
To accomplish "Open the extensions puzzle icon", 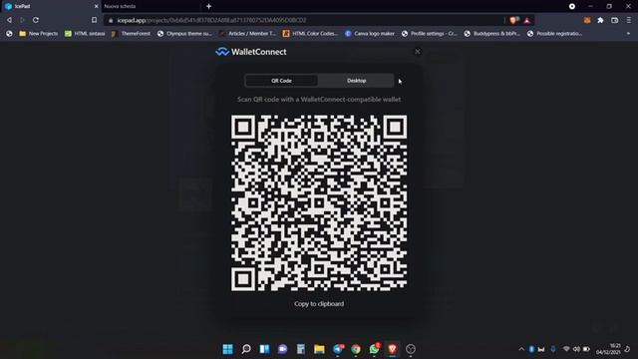I will pos(600,20).
